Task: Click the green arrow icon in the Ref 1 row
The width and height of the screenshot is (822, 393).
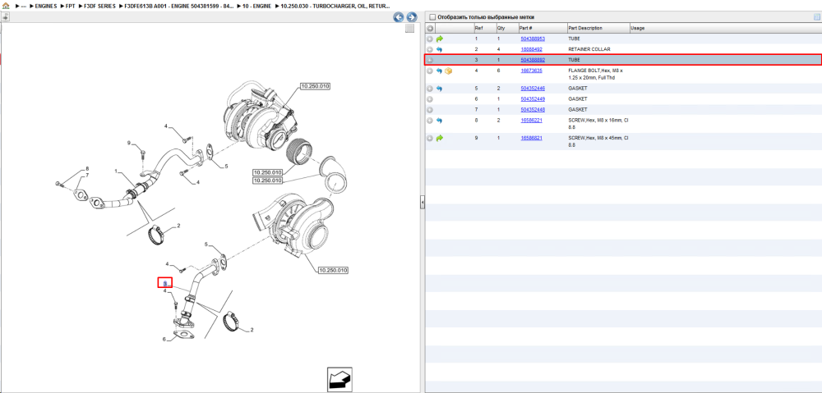Action: coord(439,39)
